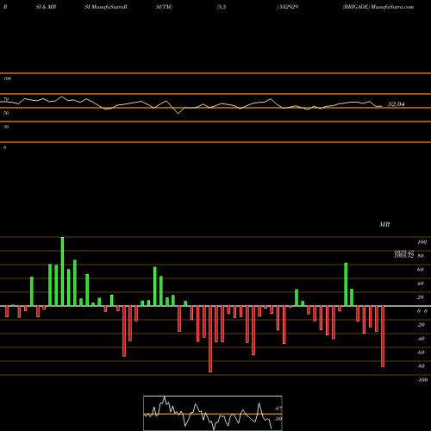Screen dimensions: 431x431
Task: Click the "(BRIGADE) MunafaSutra.com" header text
Action: (378, 7)
